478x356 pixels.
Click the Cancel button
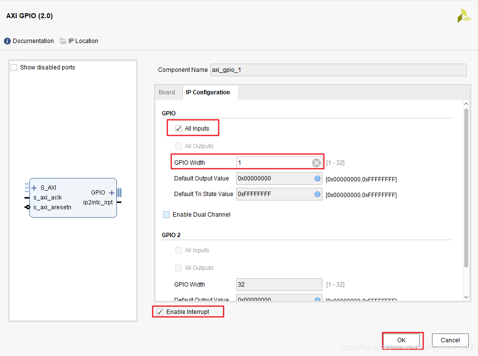tap(450, 340)
